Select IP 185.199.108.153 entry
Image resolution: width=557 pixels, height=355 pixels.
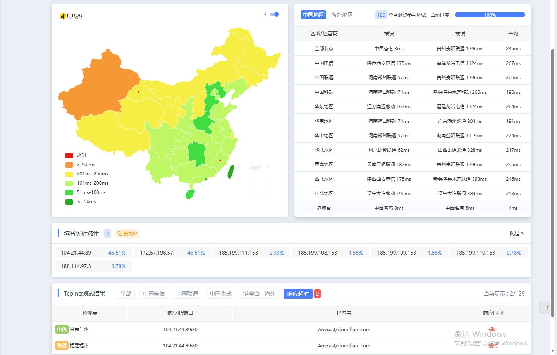[x=330, y=253]
